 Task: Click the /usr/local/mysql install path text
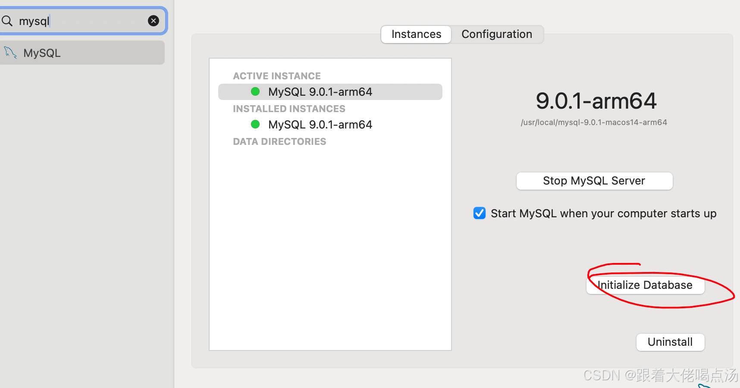594,122
